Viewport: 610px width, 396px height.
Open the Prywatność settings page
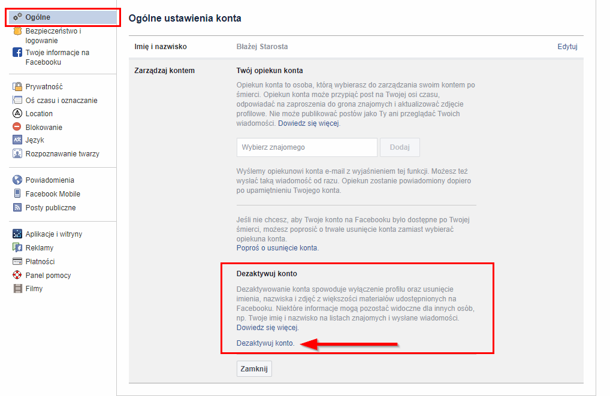tap(44, 86)
